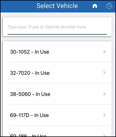Tap the In Use label of 38-5060

point(43,94)
